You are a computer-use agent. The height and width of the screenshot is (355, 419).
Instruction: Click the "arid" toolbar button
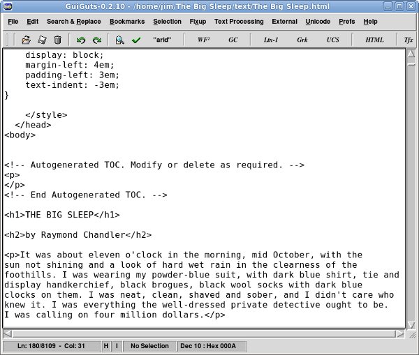pyautogui.click(x=162, y=40)
